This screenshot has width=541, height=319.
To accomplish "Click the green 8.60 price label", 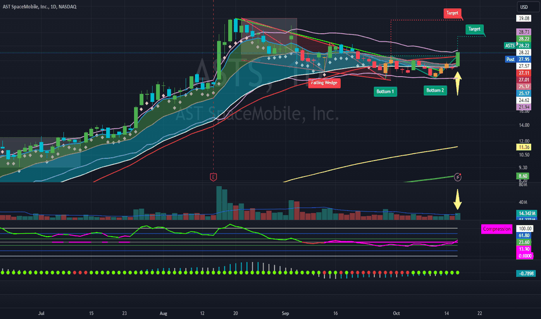I will (522, 176).
